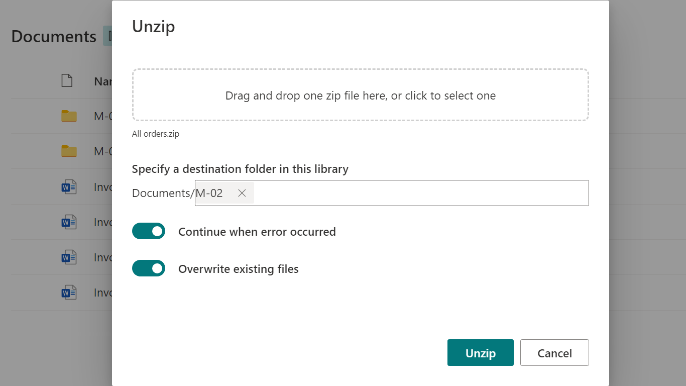Click the icon beside the Documents heading
The width and height of the screenshot is (686, 386).
108,36
